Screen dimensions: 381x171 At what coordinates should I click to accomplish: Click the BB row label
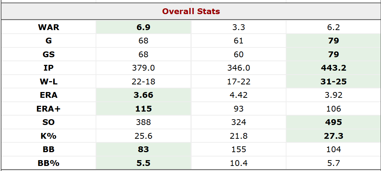[48, 149]
